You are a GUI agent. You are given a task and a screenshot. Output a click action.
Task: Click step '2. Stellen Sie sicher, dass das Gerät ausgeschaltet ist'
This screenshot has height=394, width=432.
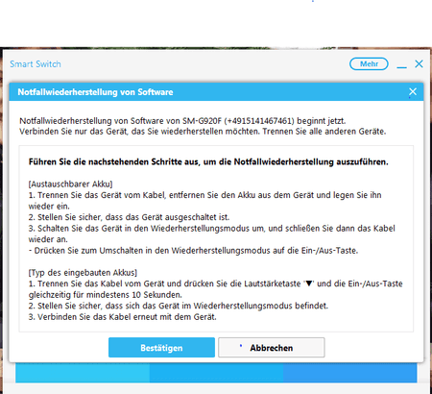129,217
